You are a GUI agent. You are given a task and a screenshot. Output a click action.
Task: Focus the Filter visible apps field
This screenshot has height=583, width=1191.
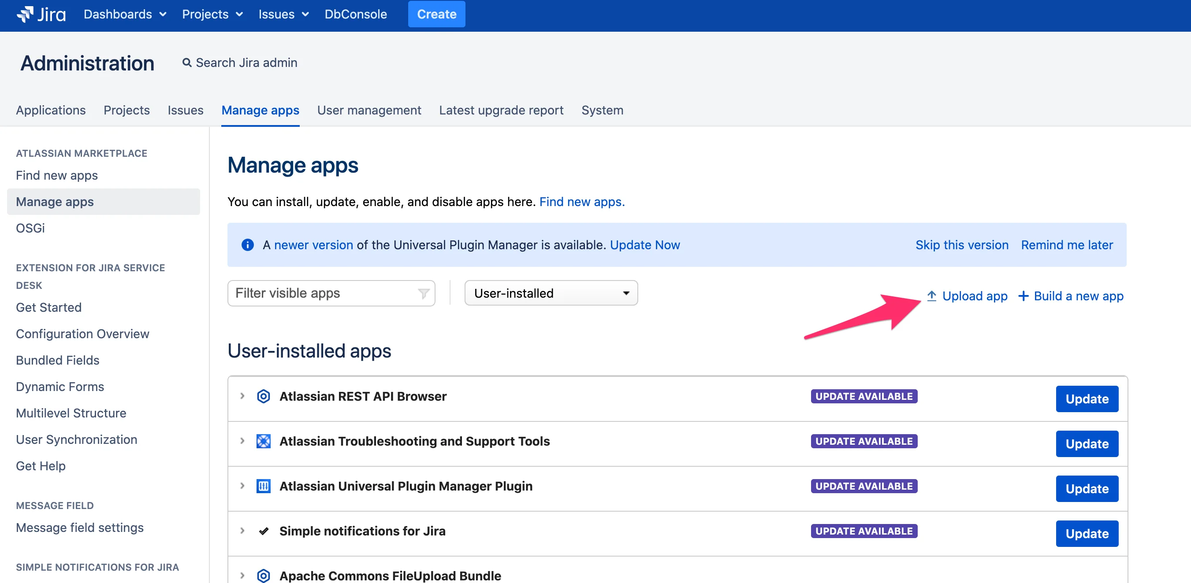point(331,293)
